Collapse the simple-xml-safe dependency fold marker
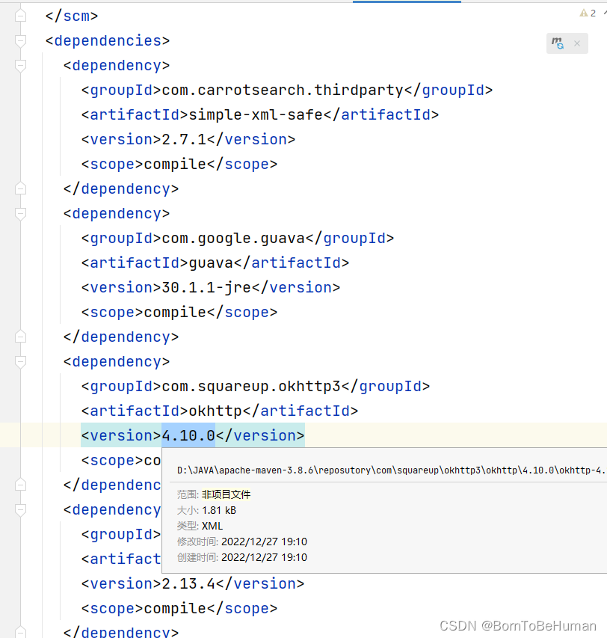The width and height of the screenshot is (607, 638). 20,65
